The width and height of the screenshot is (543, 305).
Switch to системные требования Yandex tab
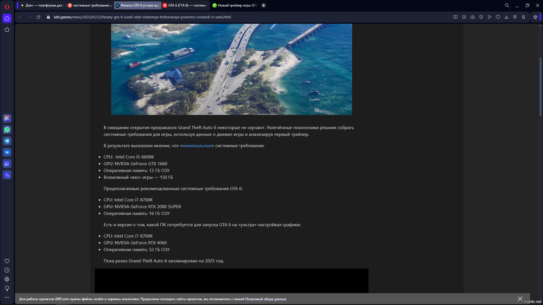(x=90, y=5)
